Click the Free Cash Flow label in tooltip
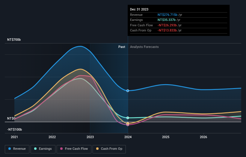 (141, 25)
